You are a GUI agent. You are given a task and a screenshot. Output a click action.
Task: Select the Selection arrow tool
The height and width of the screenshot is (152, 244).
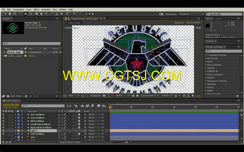(5, 14)
